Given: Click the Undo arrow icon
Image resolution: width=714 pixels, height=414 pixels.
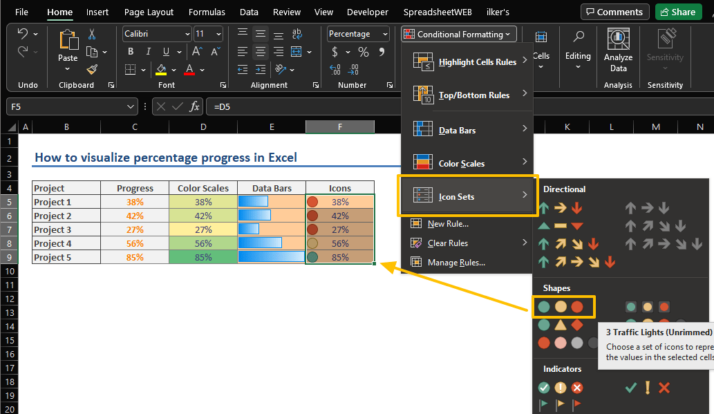Looking at the screenshot, I should pyautogui.click(x=23, y=34).
